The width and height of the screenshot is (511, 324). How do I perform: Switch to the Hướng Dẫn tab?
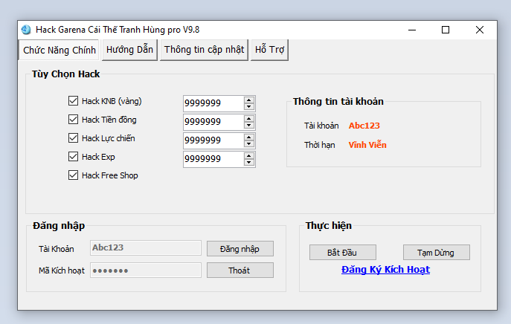(129, 50)
